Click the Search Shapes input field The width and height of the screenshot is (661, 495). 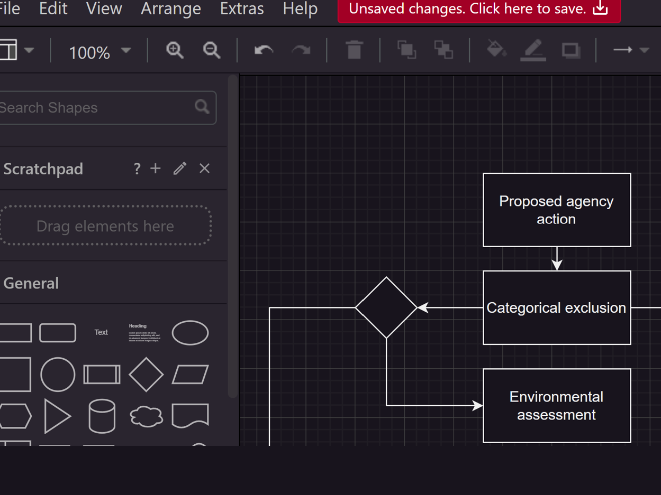(95, 108)
